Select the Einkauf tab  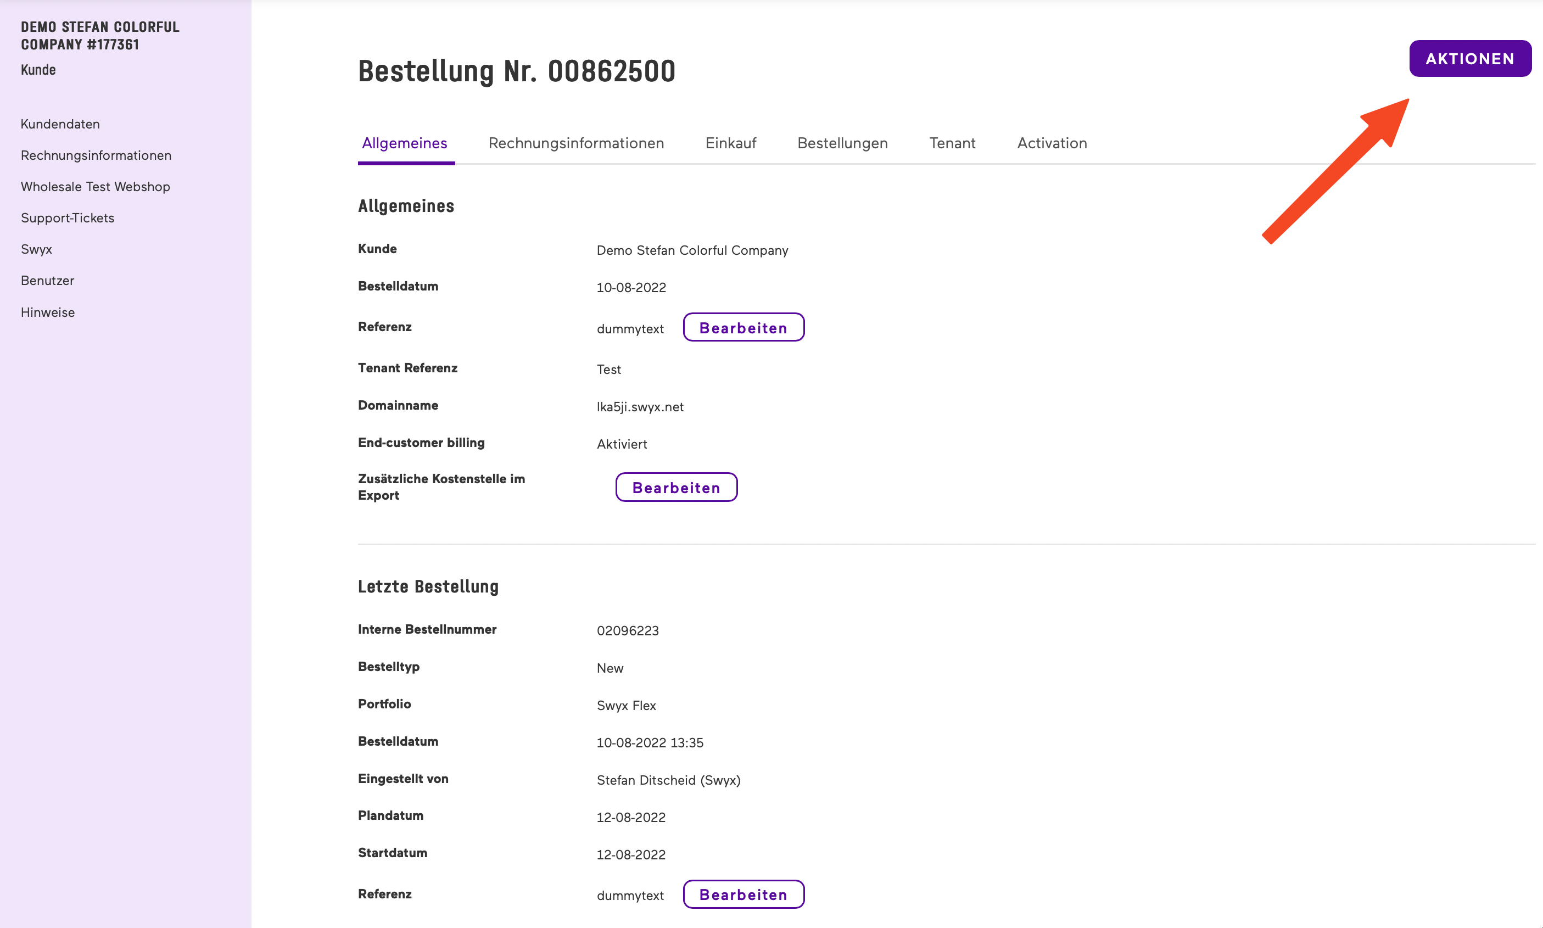[x=730, y=143]
